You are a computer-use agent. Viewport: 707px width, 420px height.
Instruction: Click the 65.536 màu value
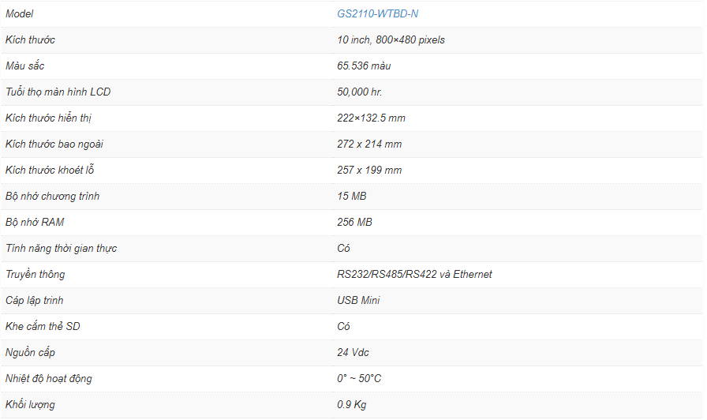coord(364,66)
